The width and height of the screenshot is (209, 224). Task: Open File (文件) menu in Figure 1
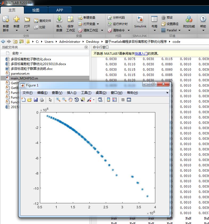[27, 93]
